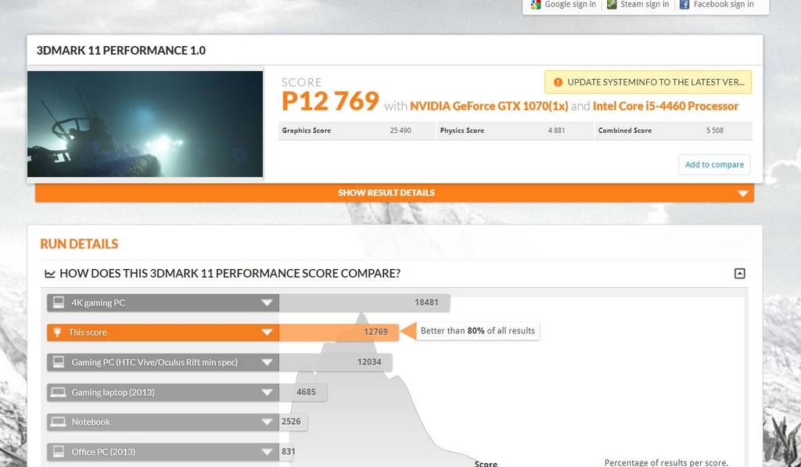Open Intel Core i5-4460 Processor link
Screen dimensions: 801x467
click(665, 106)
